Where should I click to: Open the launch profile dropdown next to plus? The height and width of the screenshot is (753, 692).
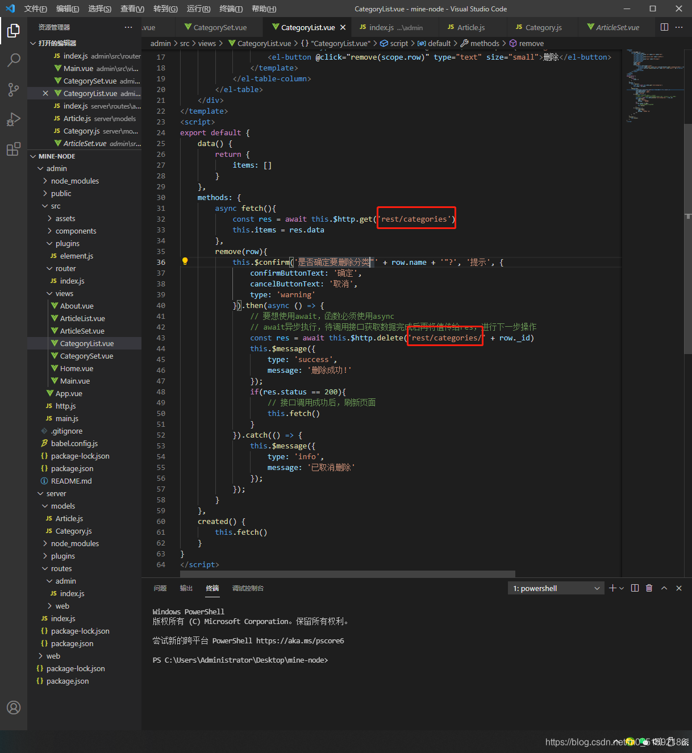pyautogui.click(x=622, y=588)
